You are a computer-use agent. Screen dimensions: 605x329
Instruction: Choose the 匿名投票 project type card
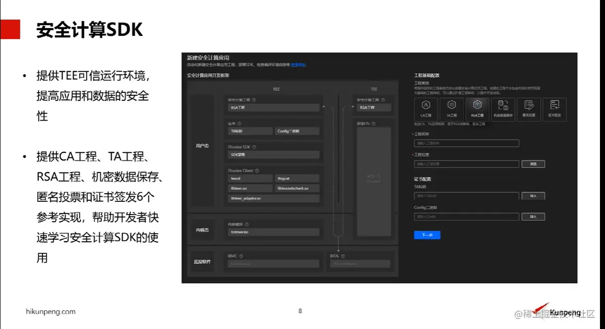pos(529,109)
